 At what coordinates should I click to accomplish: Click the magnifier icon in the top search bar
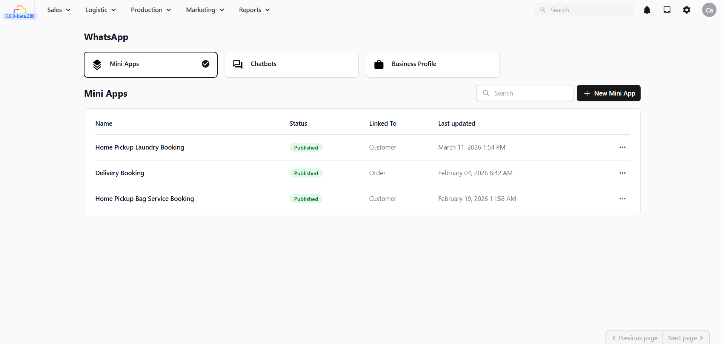click(x=543, y=10)
